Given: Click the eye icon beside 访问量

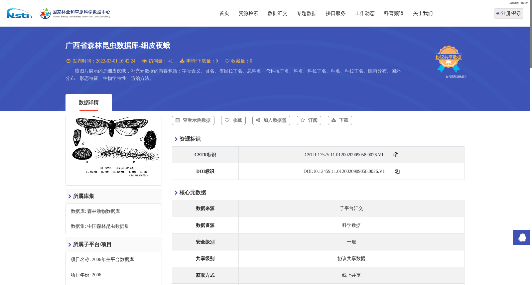Looking at the screenshot, I should (x=144, y=61).
